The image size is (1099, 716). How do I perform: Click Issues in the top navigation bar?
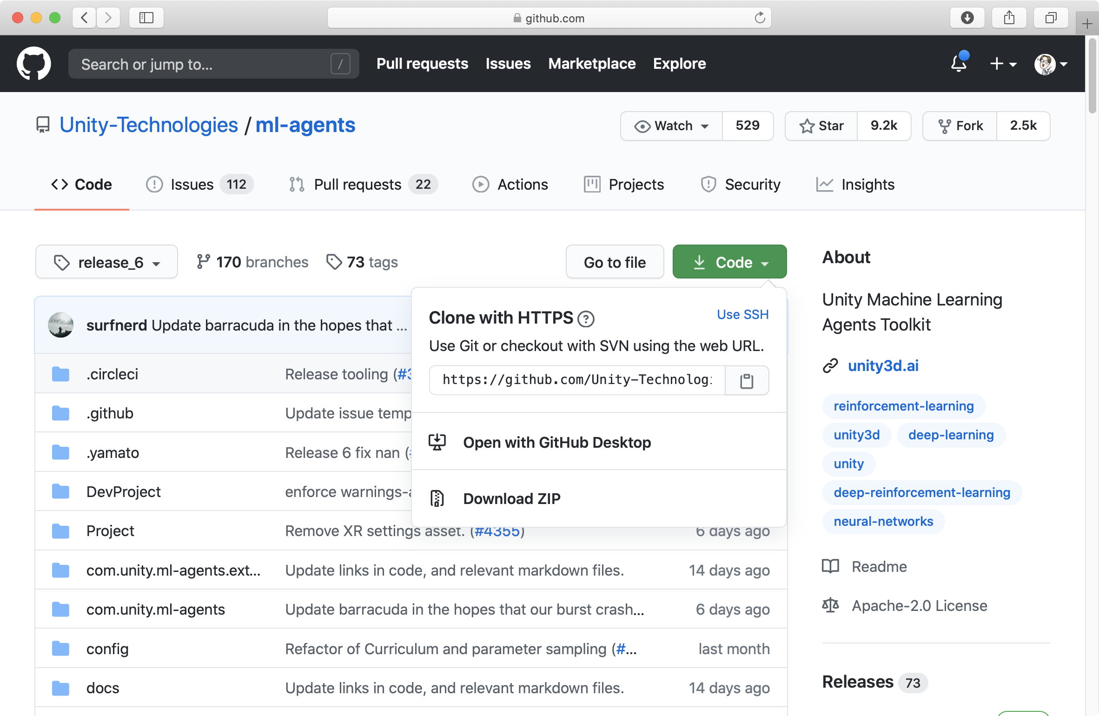[508, 64]
